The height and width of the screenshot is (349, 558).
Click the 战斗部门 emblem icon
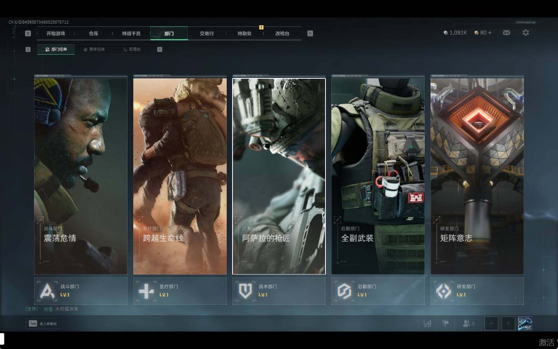47,291
